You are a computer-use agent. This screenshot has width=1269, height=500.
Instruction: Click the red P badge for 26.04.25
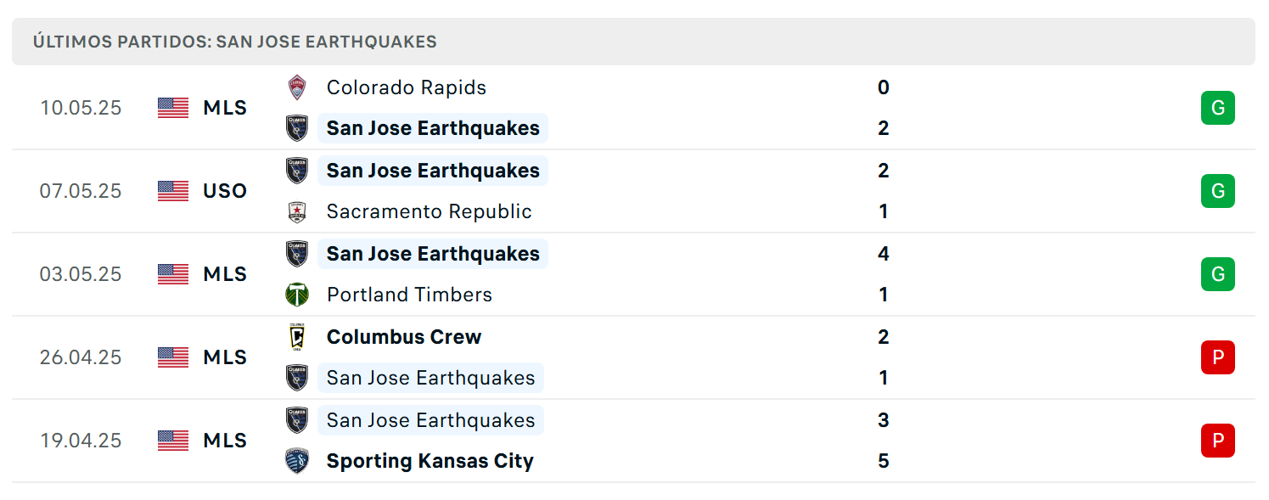click(1217, 357)
